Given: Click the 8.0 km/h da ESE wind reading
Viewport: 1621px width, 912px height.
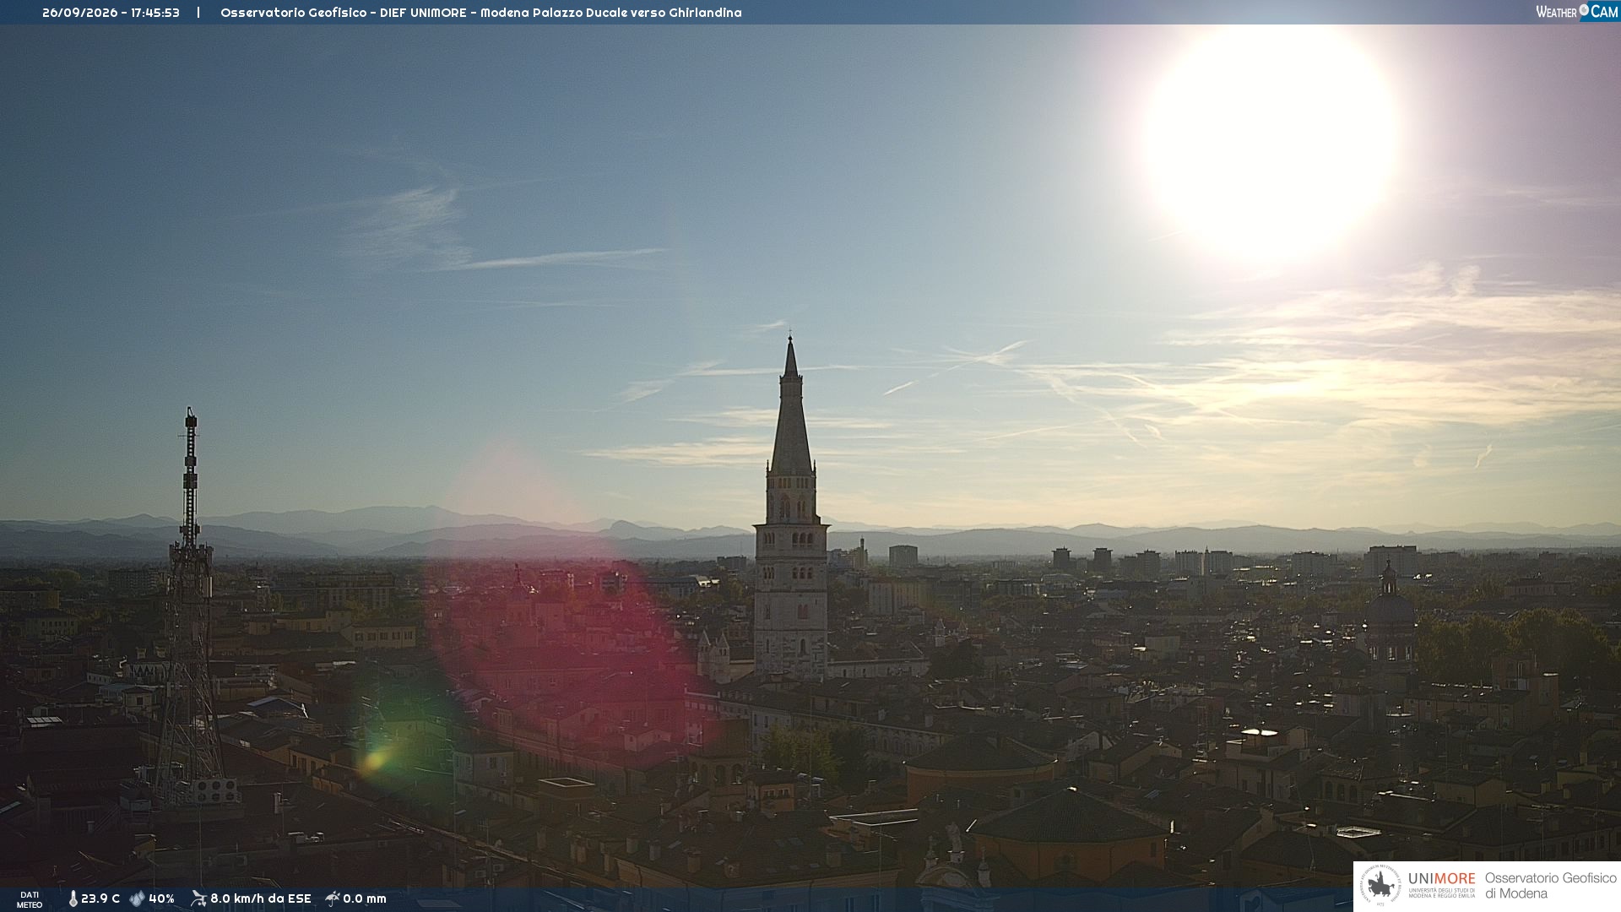Looking at the screenshot, I should point(261,898).
